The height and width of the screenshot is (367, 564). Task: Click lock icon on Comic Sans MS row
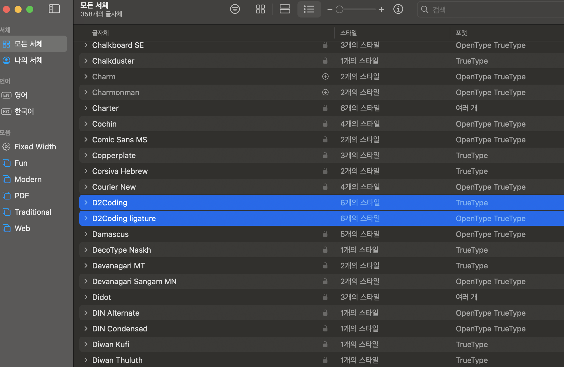click(x=325, y=139)
